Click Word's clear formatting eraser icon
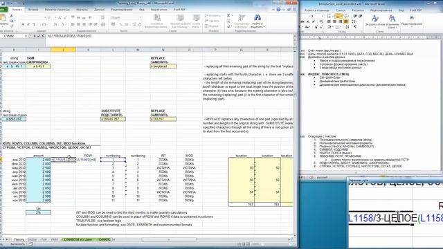443x249 pixels. click(x=321, y=21)
